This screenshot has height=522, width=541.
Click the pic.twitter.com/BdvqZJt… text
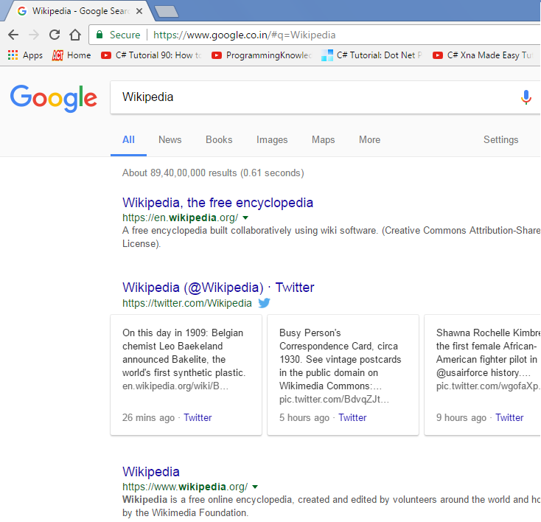(x=334, y=400)
